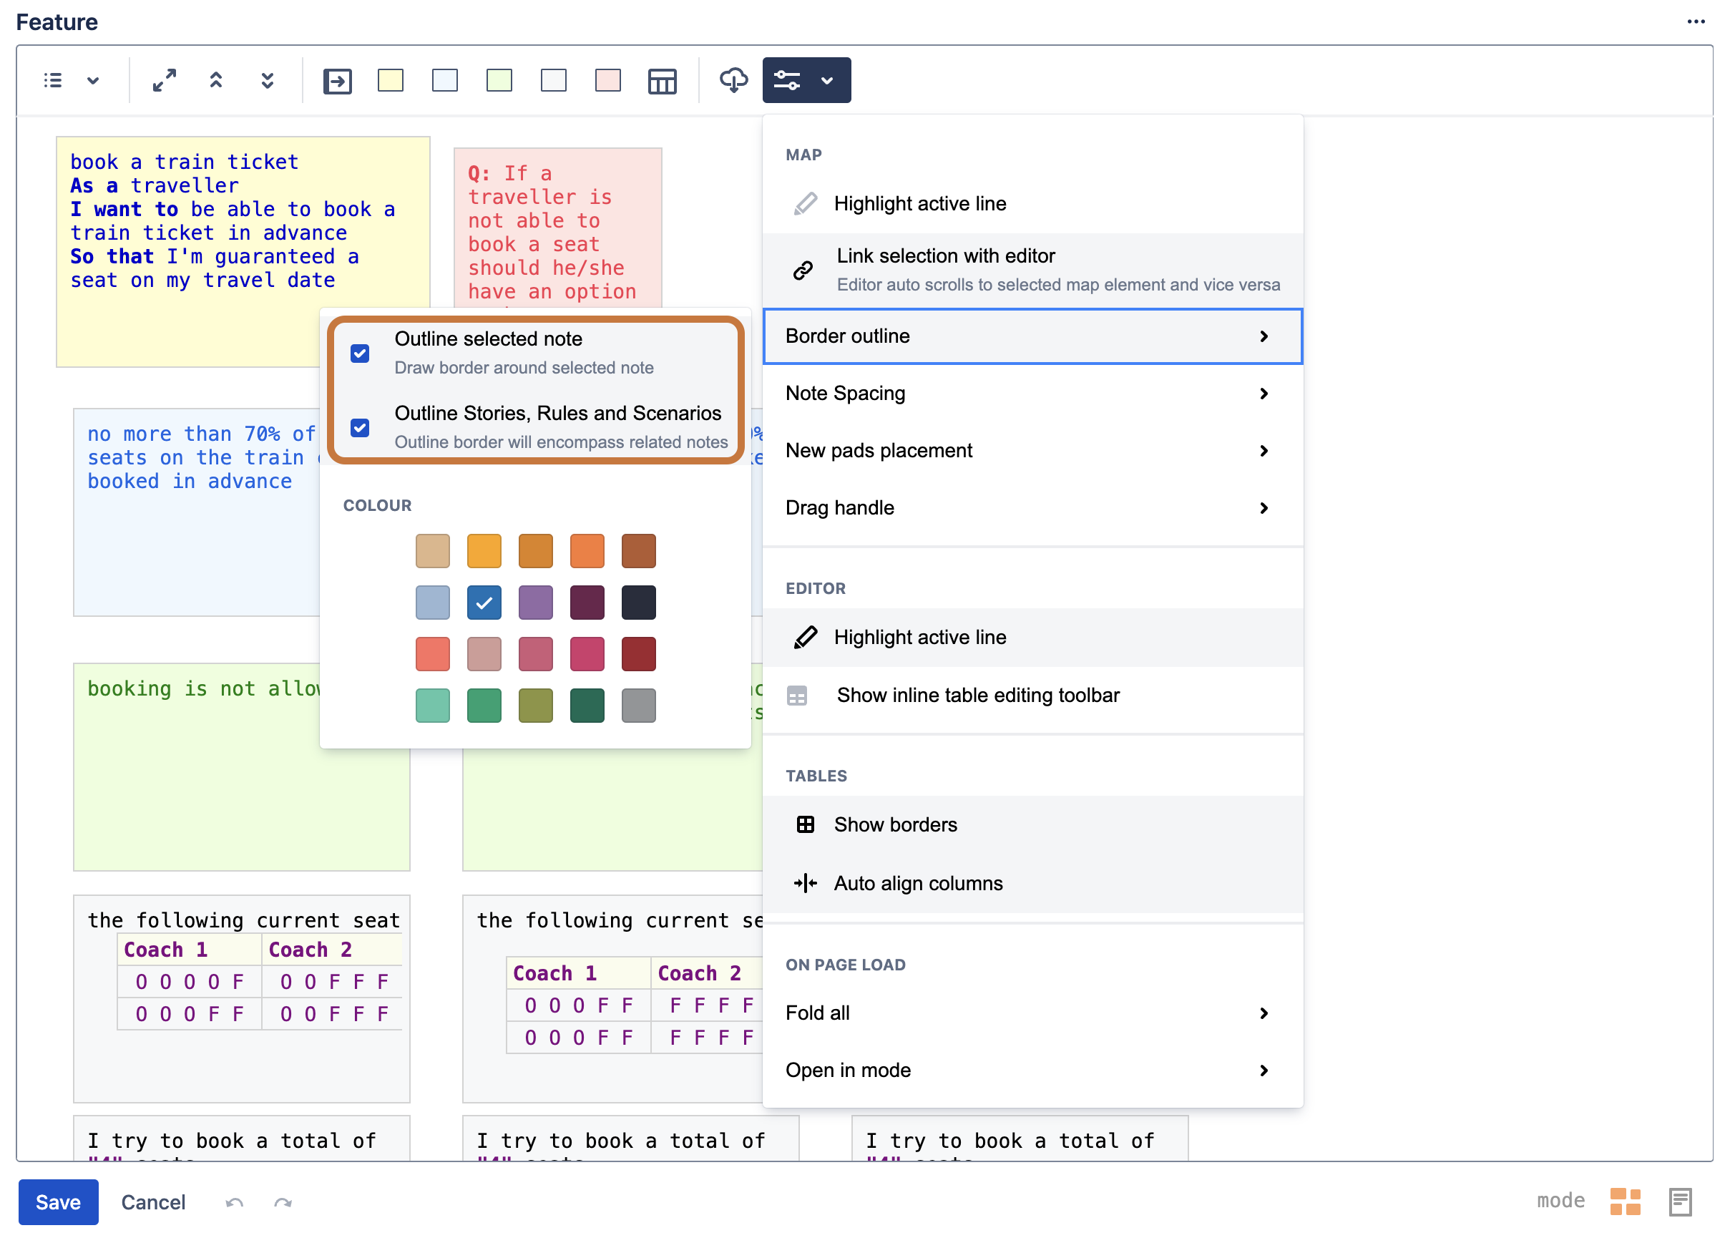This screenshot has width=1730, height=1238.
Task: Click the Cancel button
Action: tap(153, 1202)
